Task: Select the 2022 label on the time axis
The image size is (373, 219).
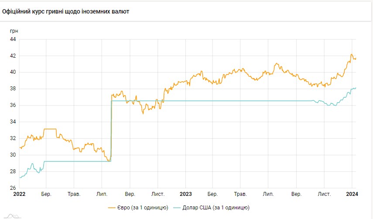Action: pos(20,194)
